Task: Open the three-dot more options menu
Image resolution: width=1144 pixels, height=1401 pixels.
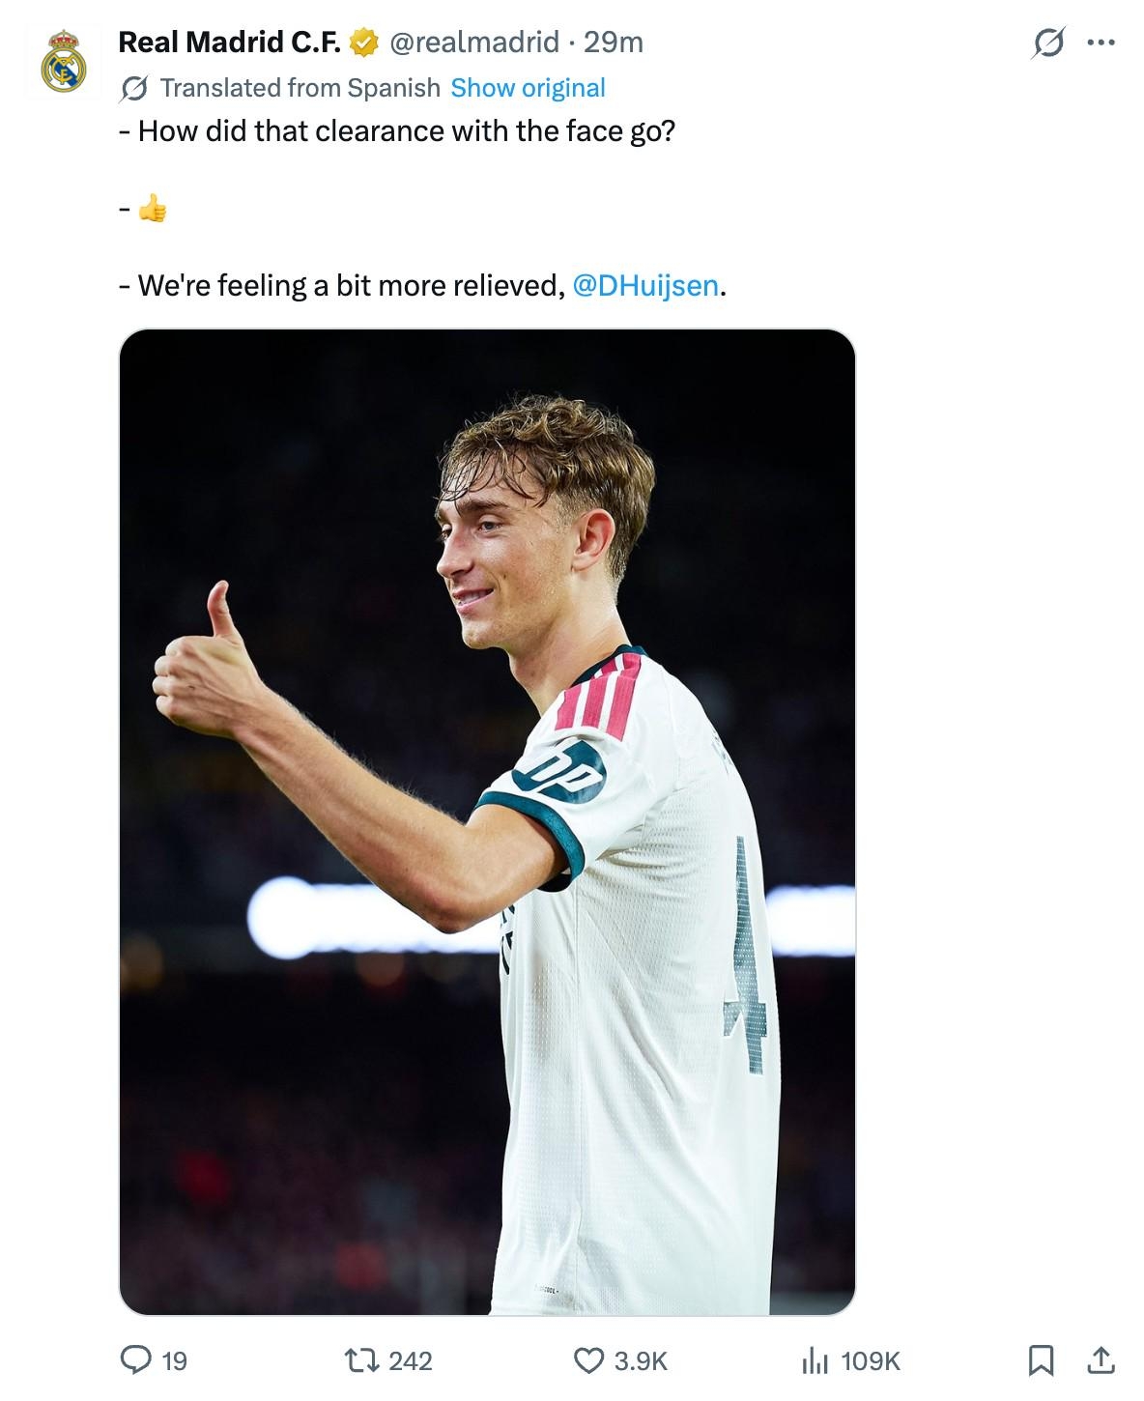Action: click(1101, 43)
